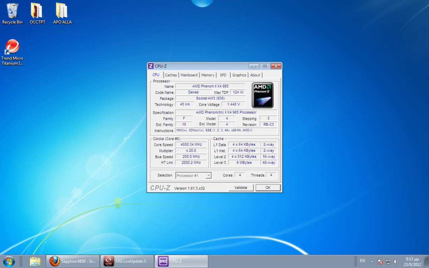Click the Version 1.61.3.x32 text
The height and width of the screenshot is (268, 429).
click(x=189, y=188)
